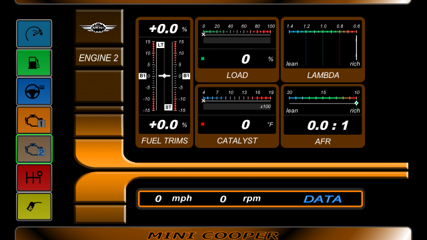Open the speedometer gauge page
The height and width of the screenshot is (240, 427).
[34, 34]
